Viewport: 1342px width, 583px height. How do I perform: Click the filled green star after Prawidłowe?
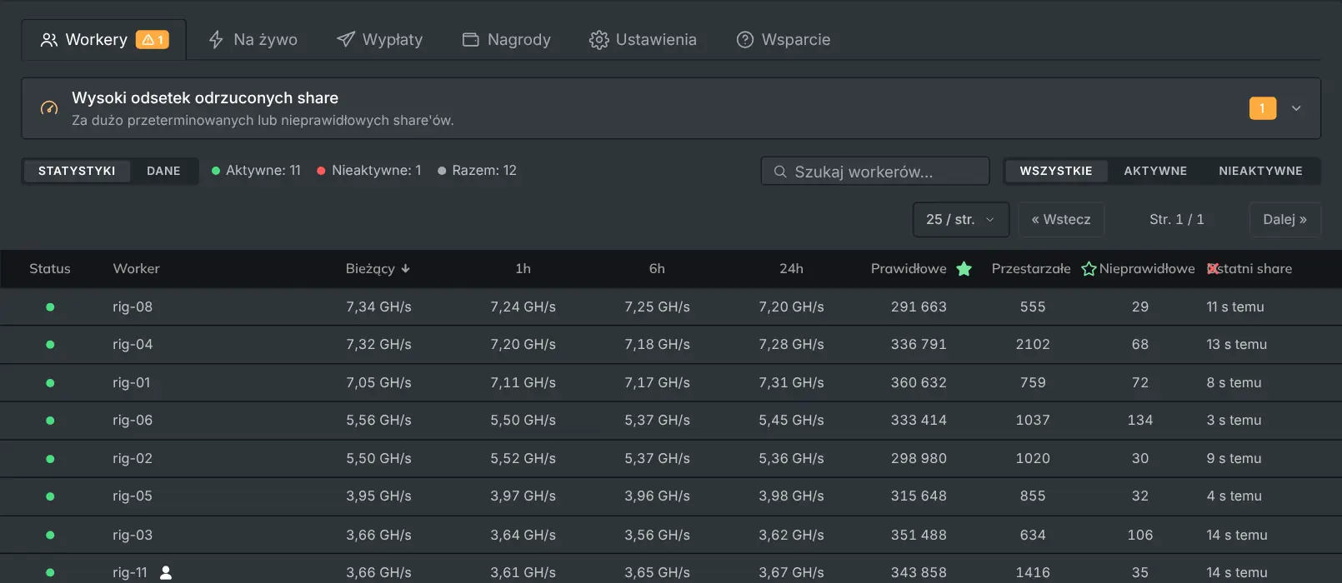point(964,269)
